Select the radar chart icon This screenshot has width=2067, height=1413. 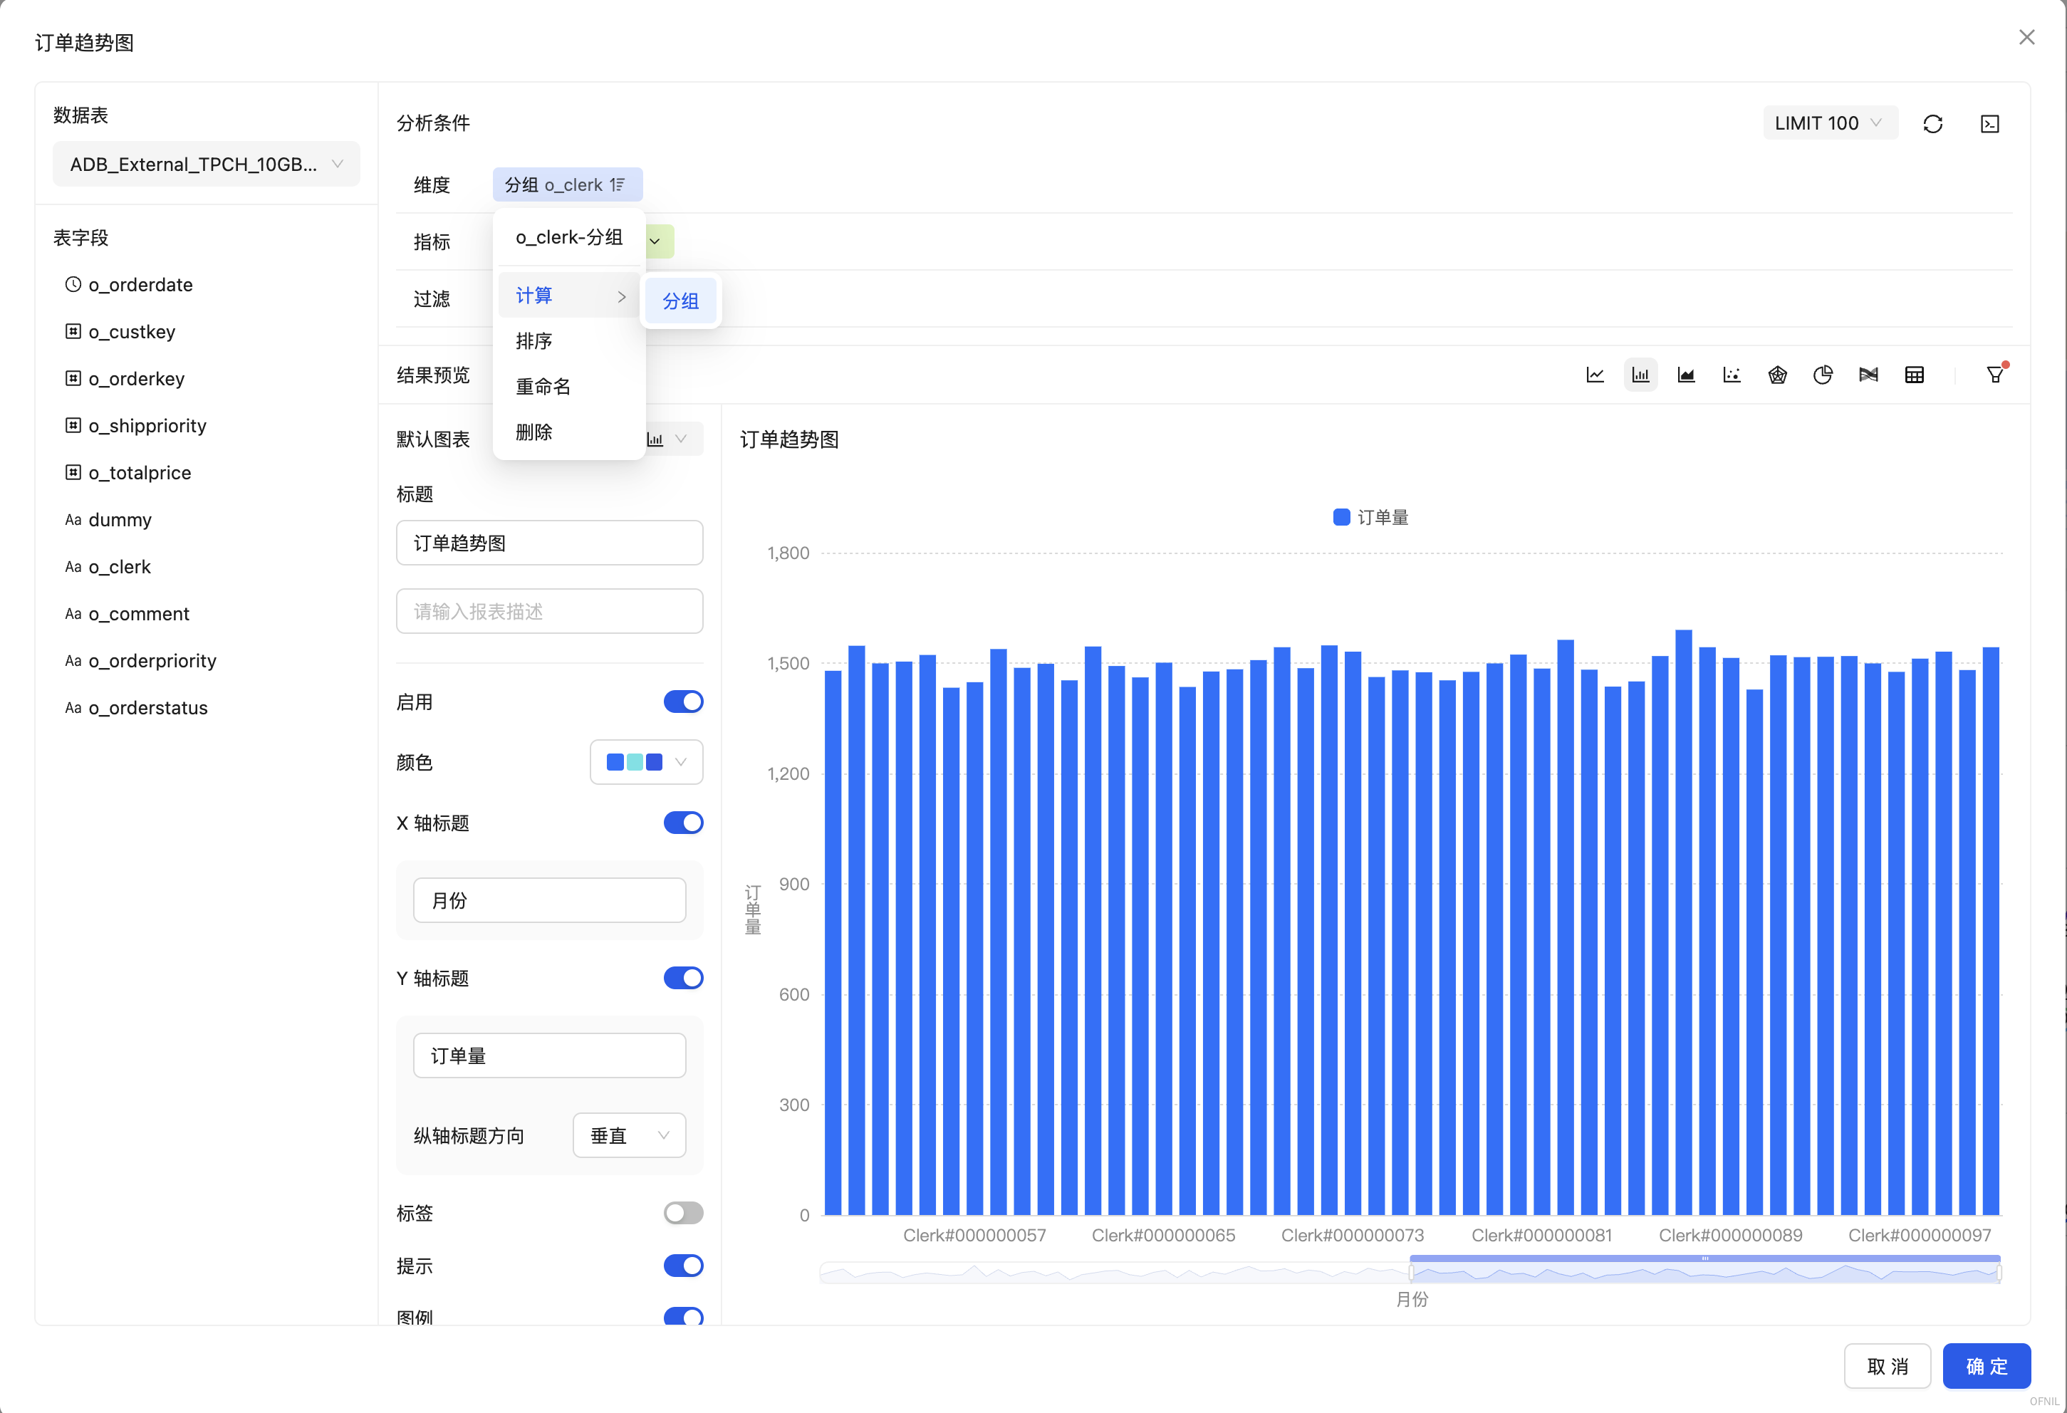coord(1777,375)
